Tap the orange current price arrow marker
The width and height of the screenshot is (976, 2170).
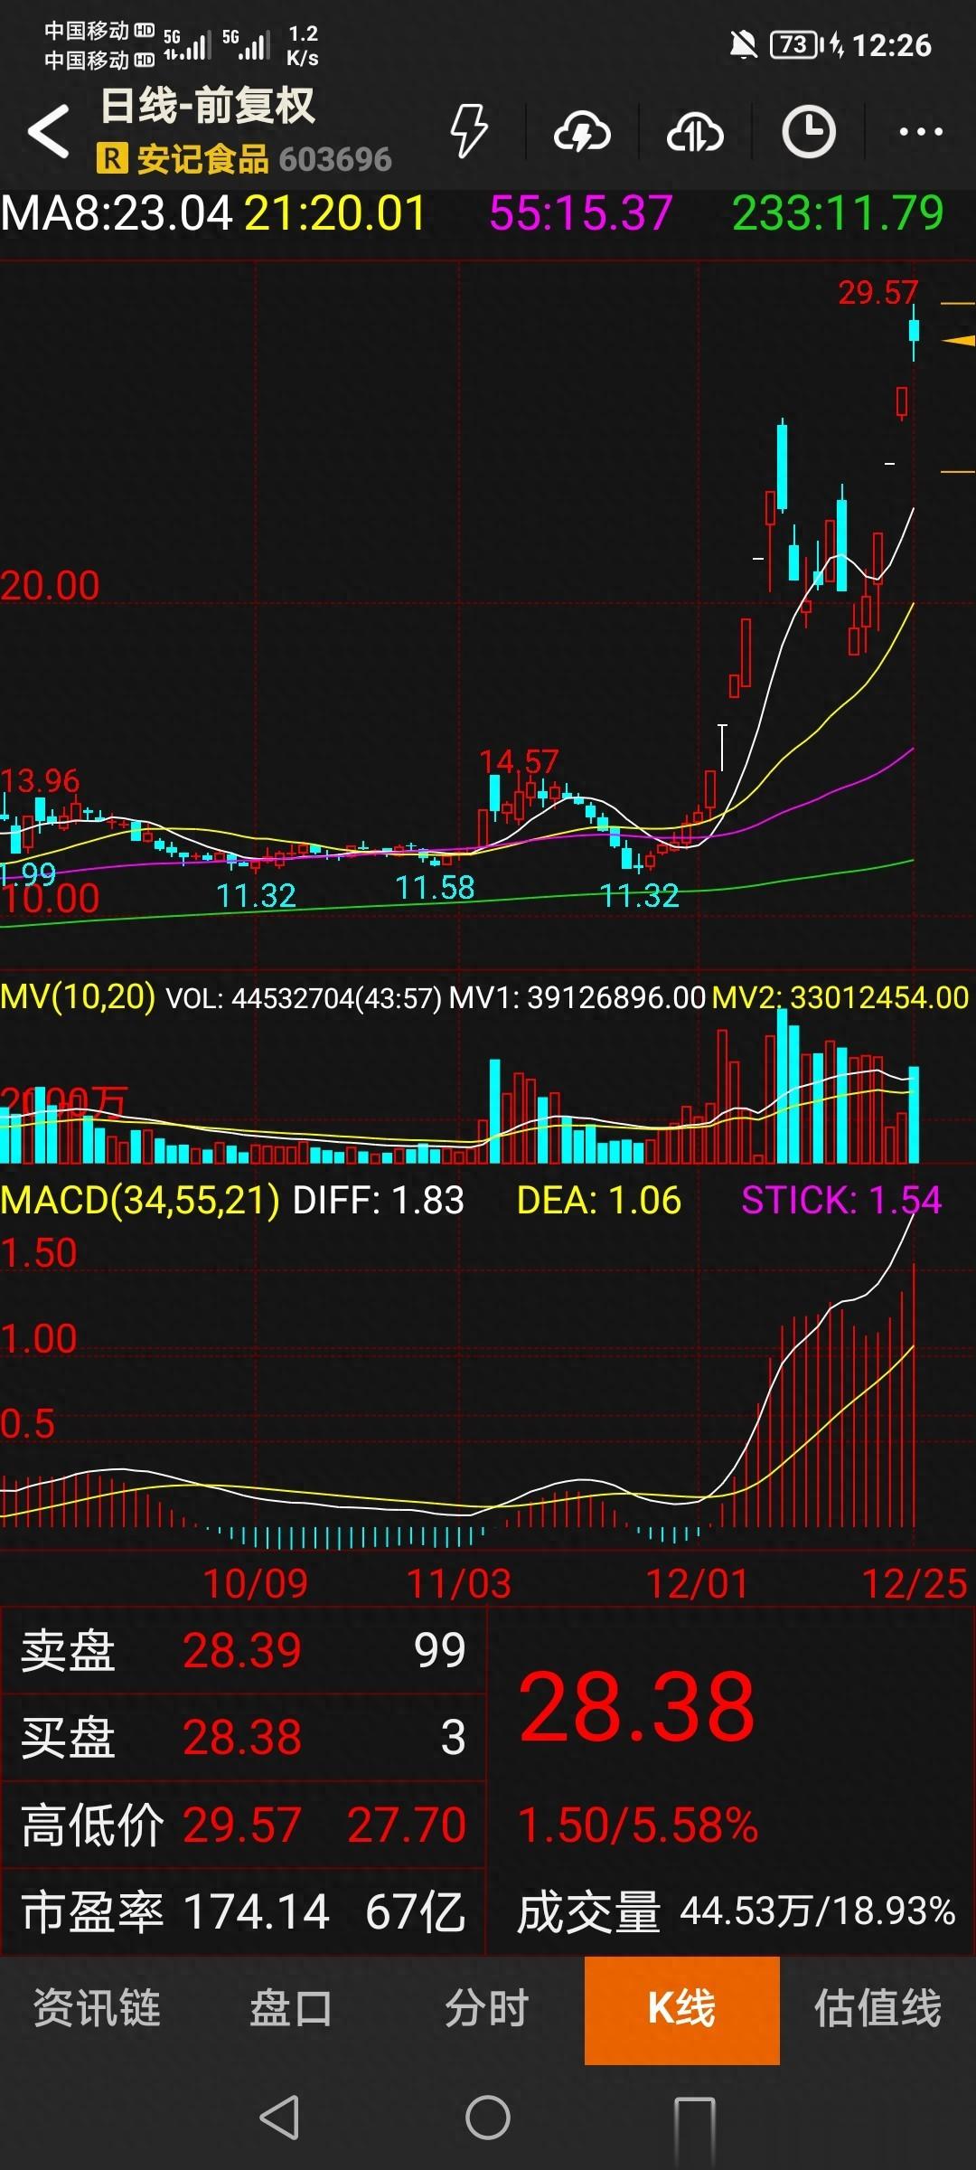pyautogui.click(x=958, y=341)
